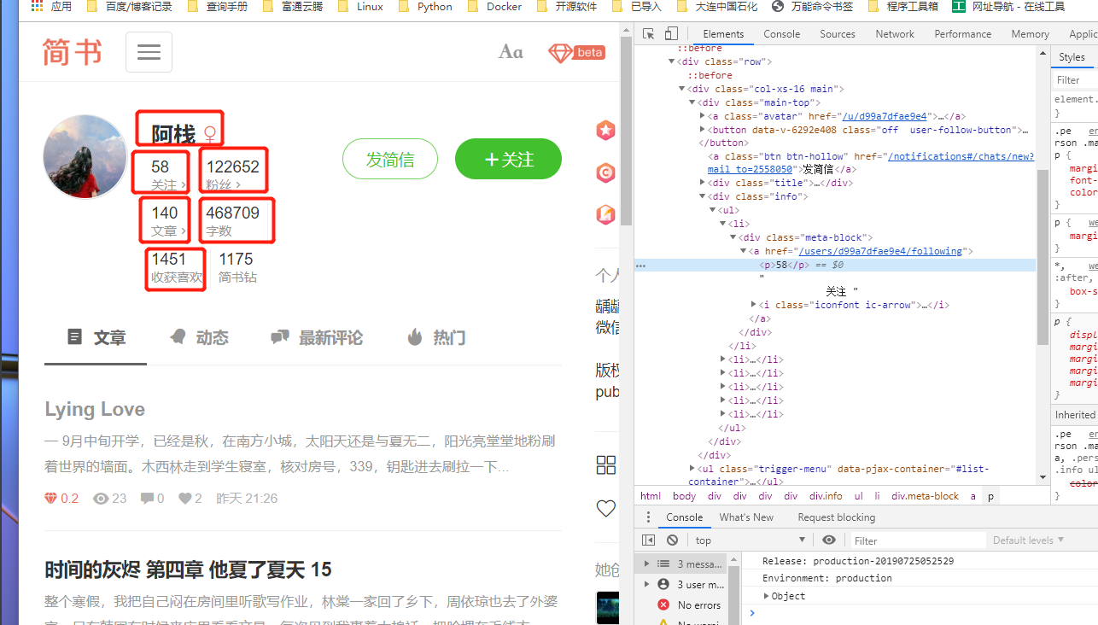Switch to the Memory tab
Image resolution: width=1098 pixels, height=625 pixels.
tap(1030, 34)
